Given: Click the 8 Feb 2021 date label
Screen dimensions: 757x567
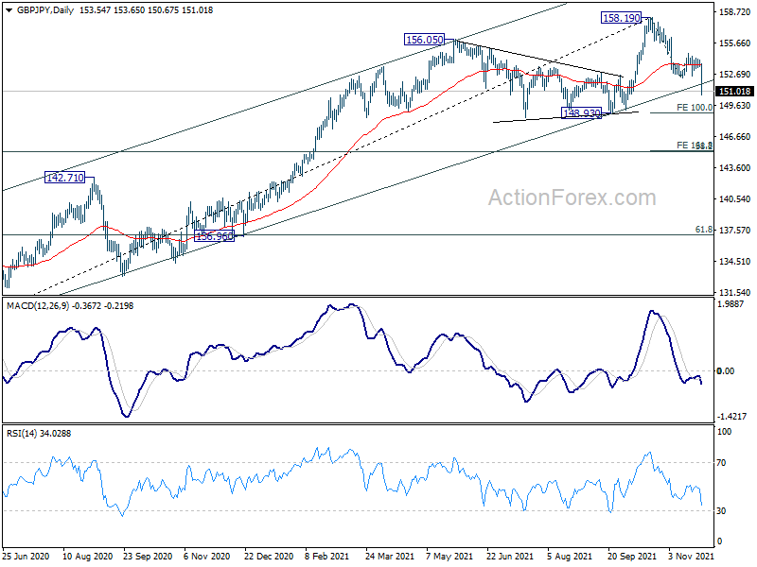Looking at the screenshot, I should tap(326, 556).
